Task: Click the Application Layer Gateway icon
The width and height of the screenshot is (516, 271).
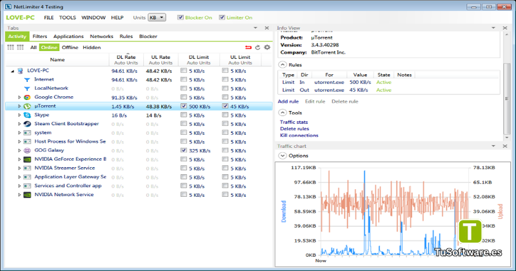Action: click(27, 177)
